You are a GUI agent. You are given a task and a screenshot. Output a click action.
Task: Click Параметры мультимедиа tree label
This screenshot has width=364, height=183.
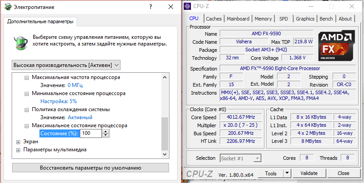coord(55,150)
